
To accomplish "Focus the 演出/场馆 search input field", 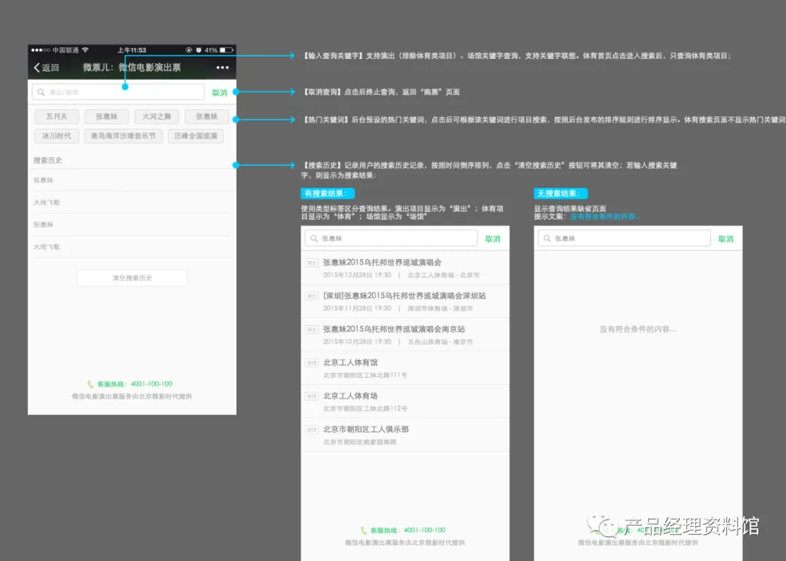I will pyautogui.click(x=119, y=92).
